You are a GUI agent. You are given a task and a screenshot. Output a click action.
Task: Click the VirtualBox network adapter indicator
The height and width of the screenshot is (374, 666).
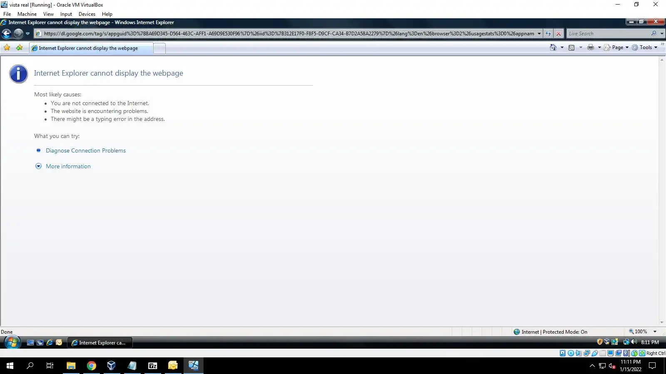click(x=586, y=353)
